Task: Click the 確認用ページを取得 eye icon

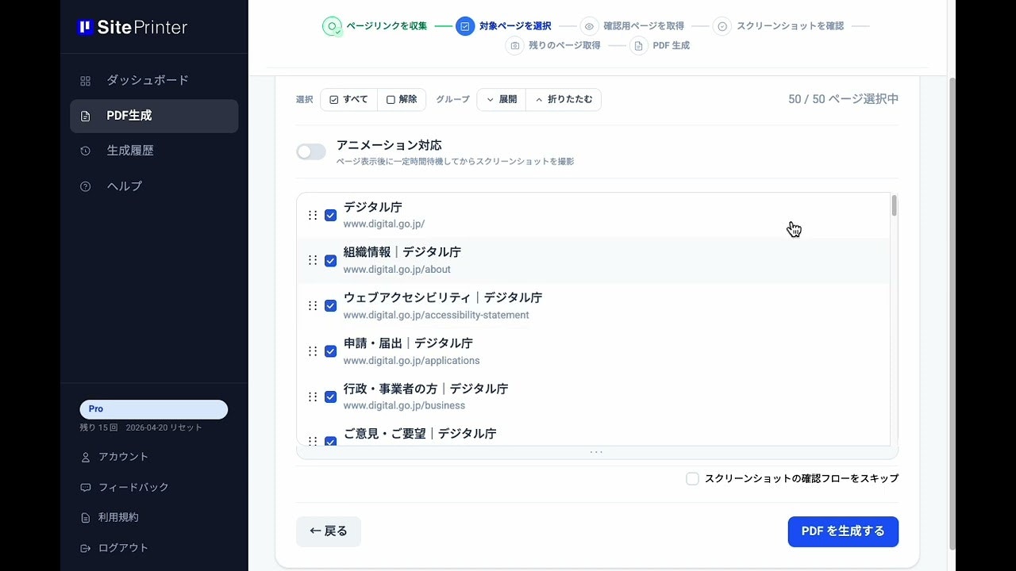Action: [x=590, y=26]
